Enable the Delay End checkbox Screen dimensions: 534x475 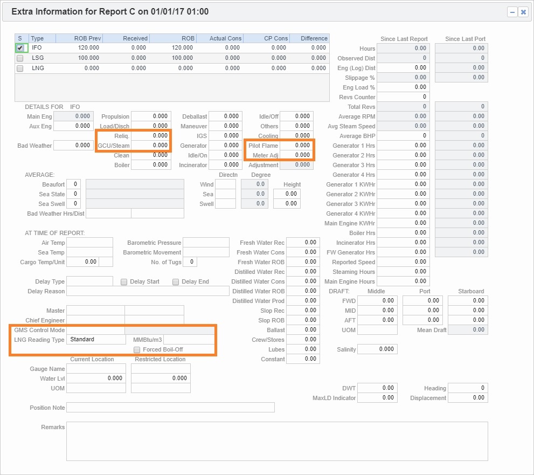click(175, 281)
